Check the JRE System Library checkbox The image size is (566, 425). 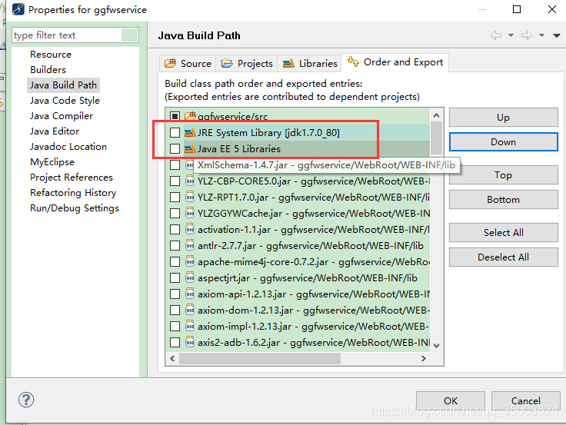pos(175,133)
